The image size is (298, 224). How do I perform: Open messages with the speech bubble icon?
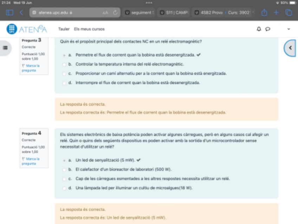267,29
